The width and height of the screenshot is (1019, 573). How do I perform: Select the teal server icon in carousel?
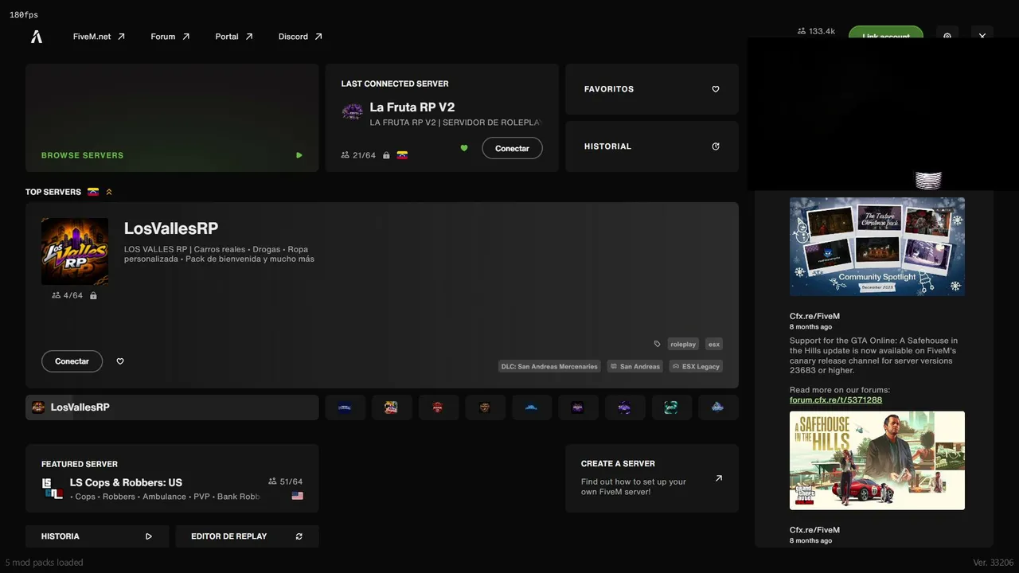tap(671, 407)
